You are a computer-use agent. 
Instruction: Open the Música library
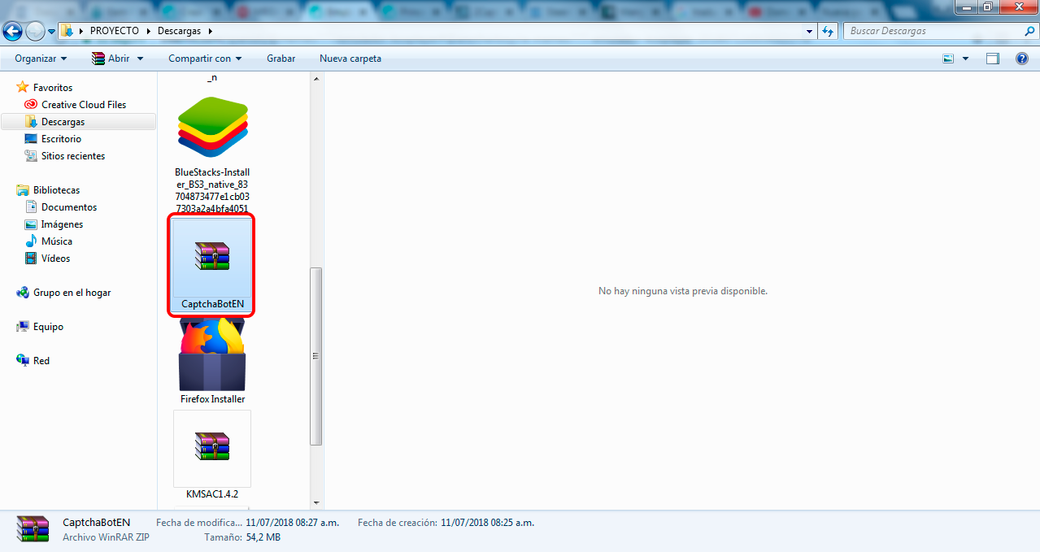[57, 241]
